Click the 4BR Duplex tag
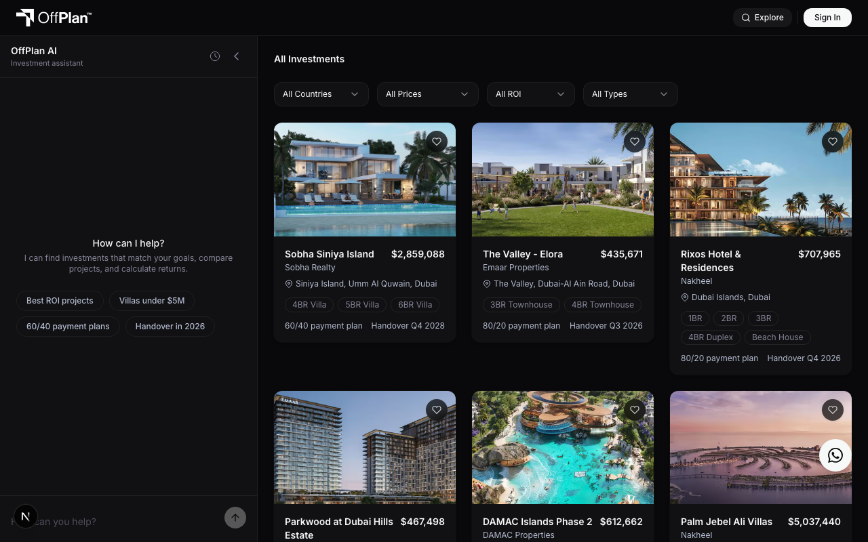Image resolution: width=868 pixels, height=542 pixels. [x=711, y=337]
